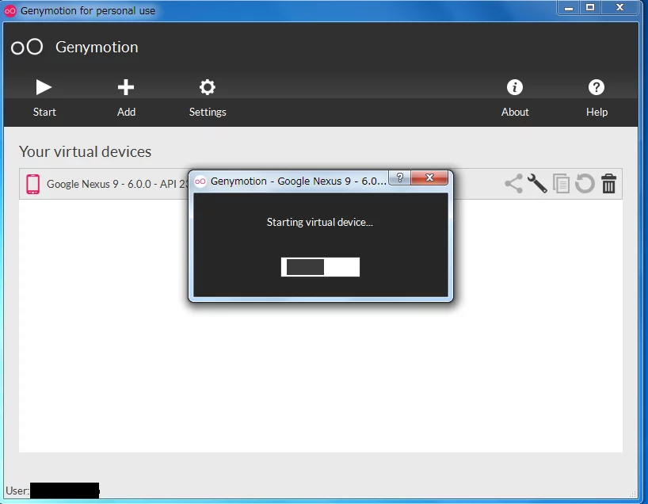The image size is (648, 504).
Task: Maximize the Genymotion main window
Action: coord(590,8)
